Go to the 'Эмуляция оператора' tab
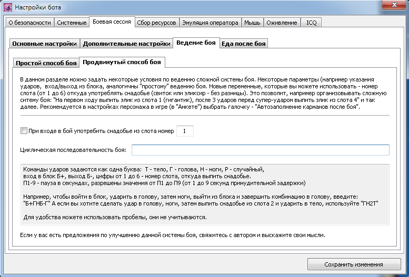This screenshot has width=409, height=277. pos(210,23)
